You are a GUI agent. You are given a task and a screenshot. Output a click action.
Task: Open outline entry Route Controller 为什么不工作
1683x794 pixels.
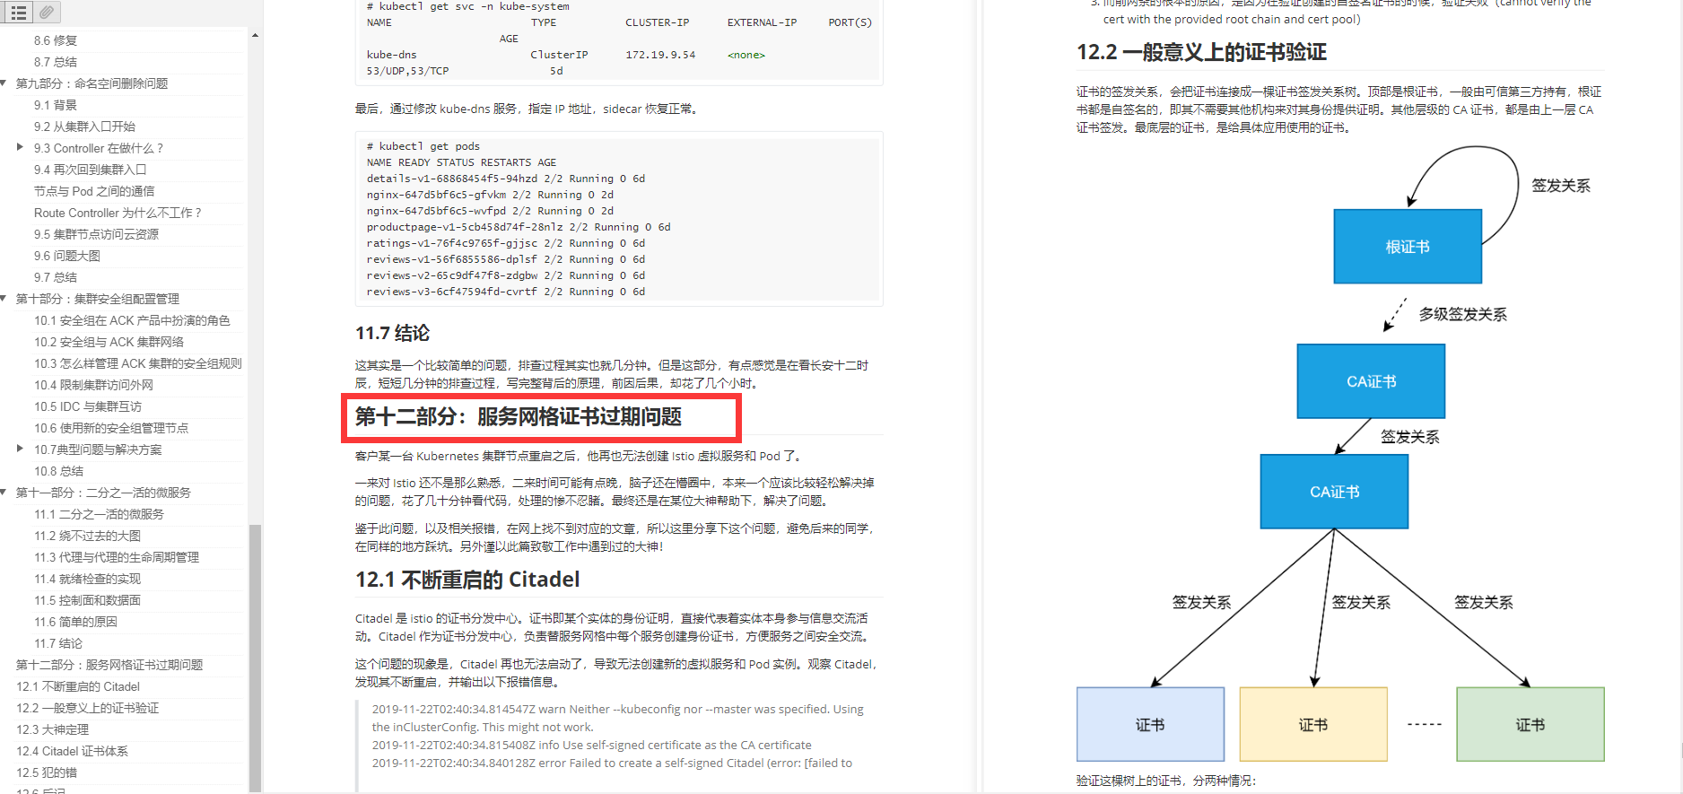tap(118, 213)
